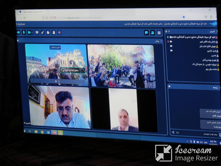Mute the Skyroom speaker icon
Screen dimensions: 221x166
tap(19, 32)
